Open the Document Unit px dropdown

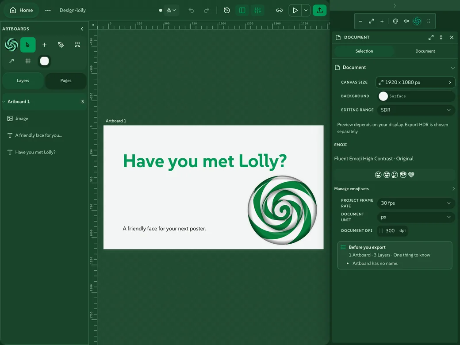tap(416, 217)
